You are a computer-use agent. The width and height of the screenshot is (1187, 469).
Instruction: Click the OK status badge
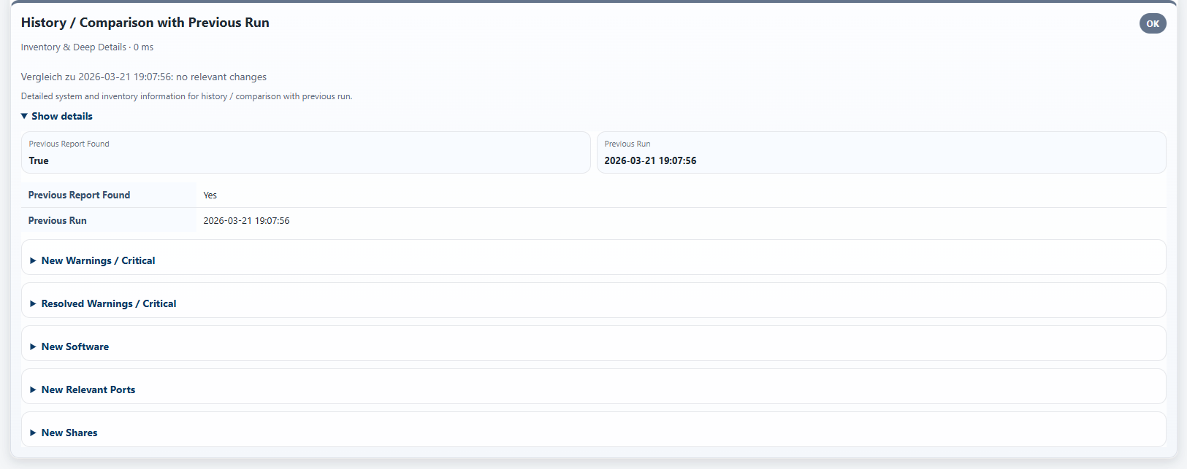pos(1152,23)
